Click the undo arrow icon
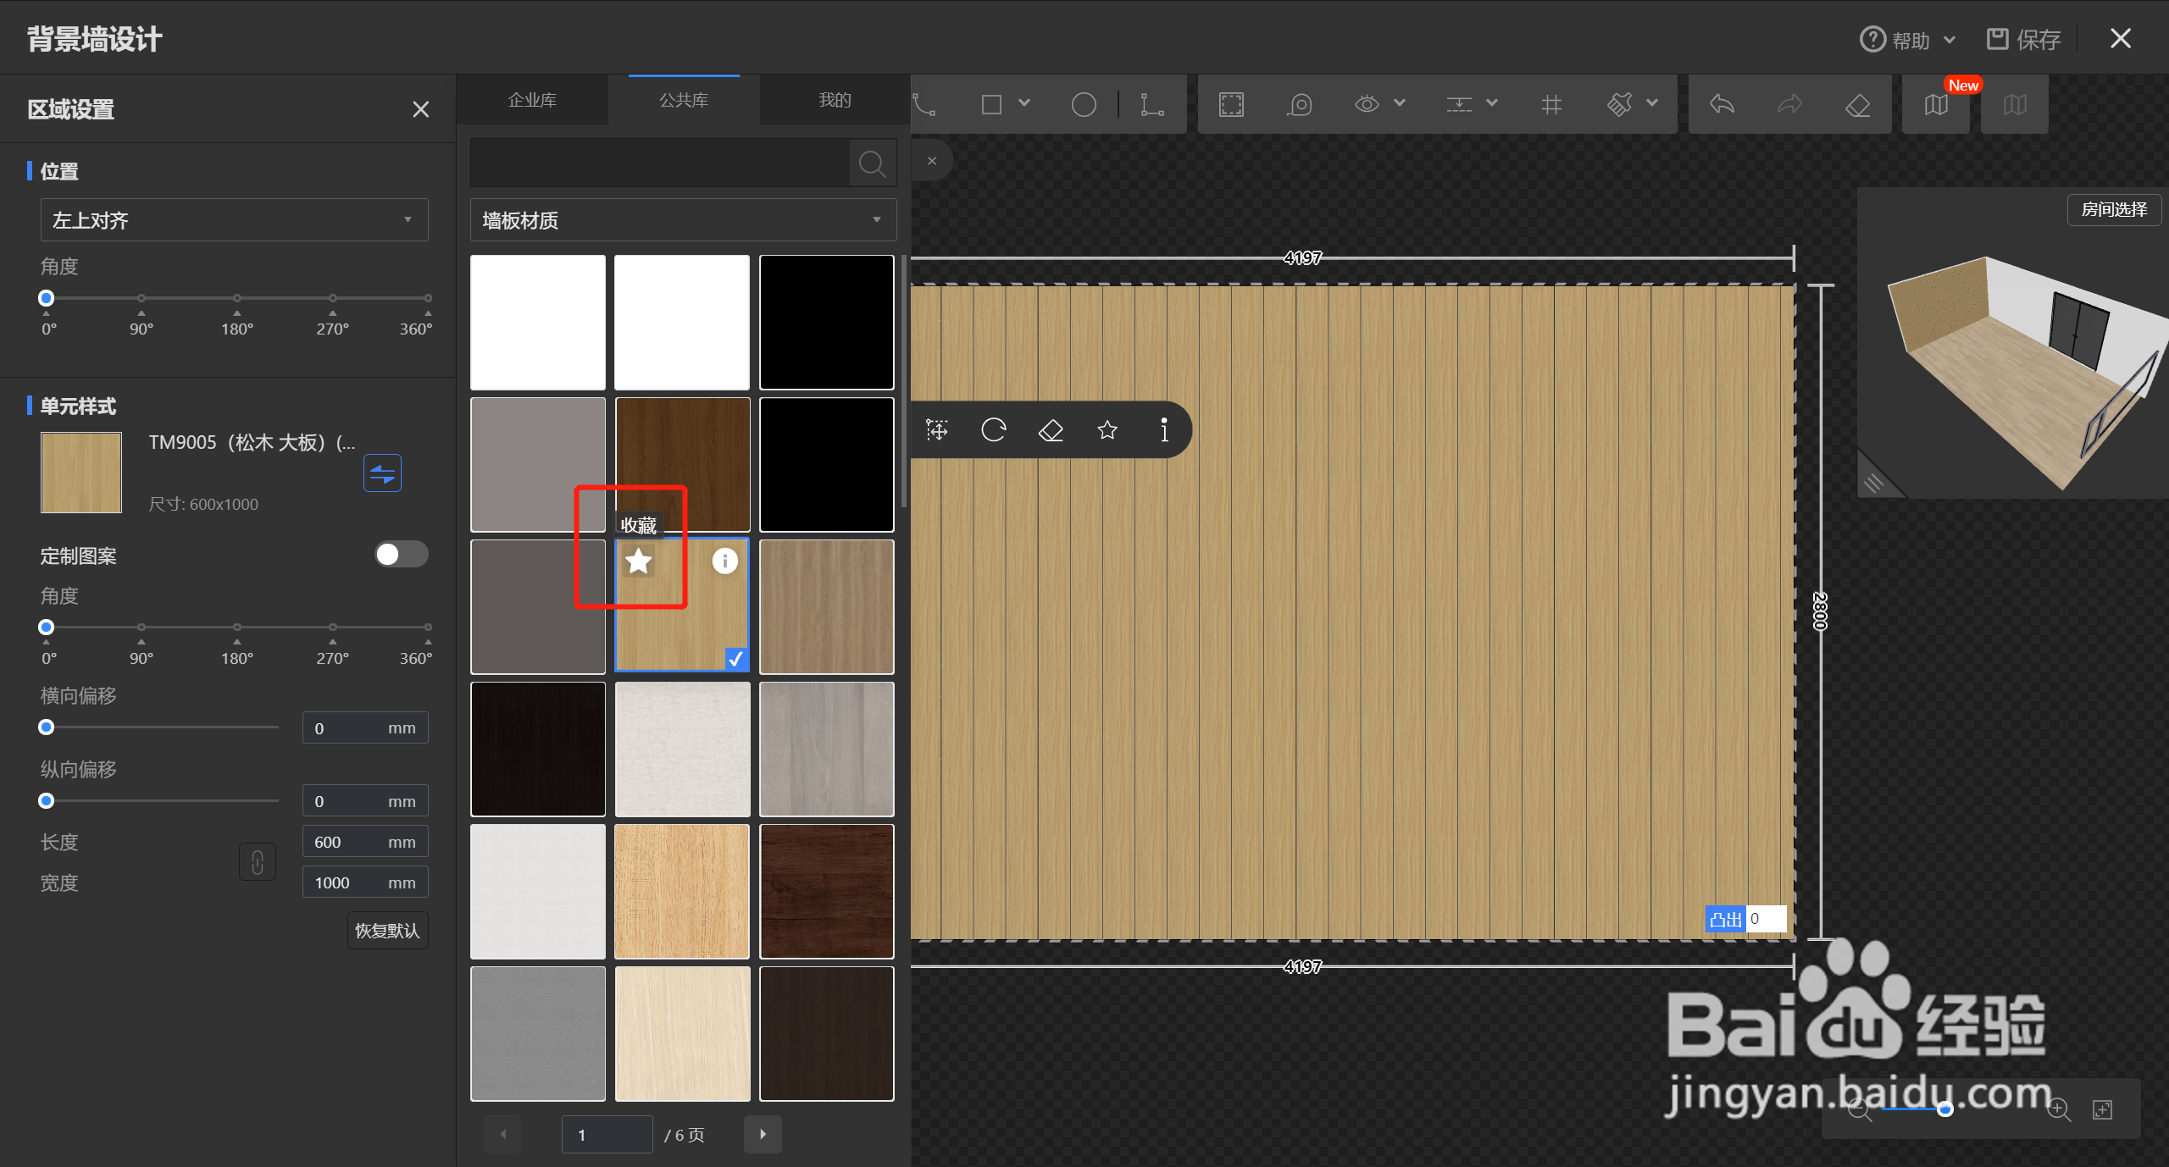Viewport: 2169px width, 1167px height. point(1722,104)
